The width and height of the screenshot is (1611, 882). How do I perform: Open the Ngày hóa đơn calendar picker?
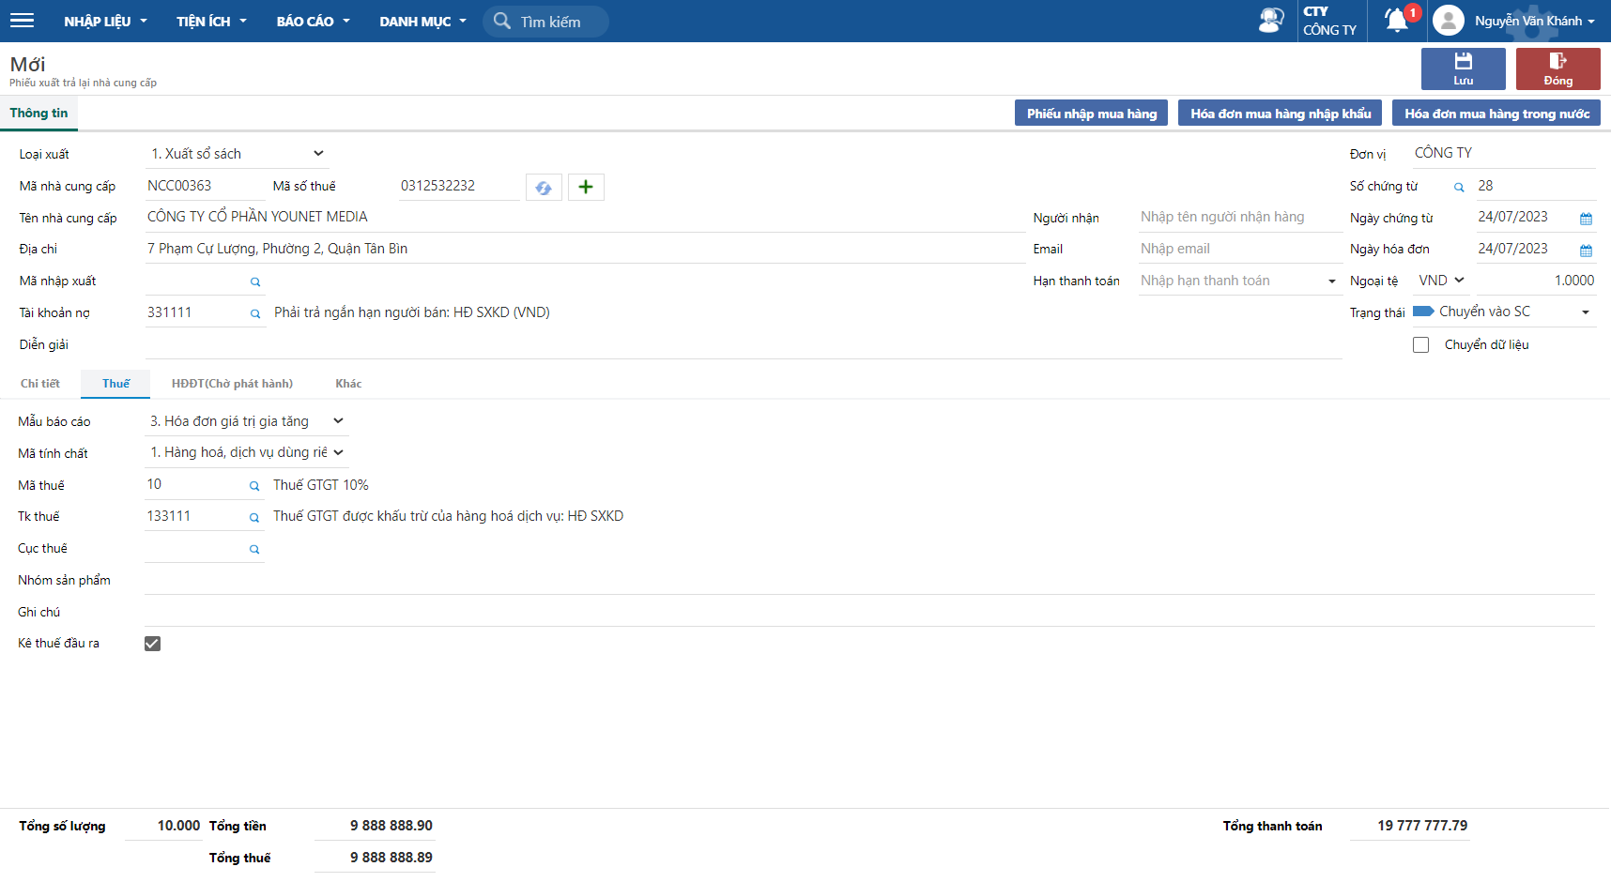pos(1586,251)
